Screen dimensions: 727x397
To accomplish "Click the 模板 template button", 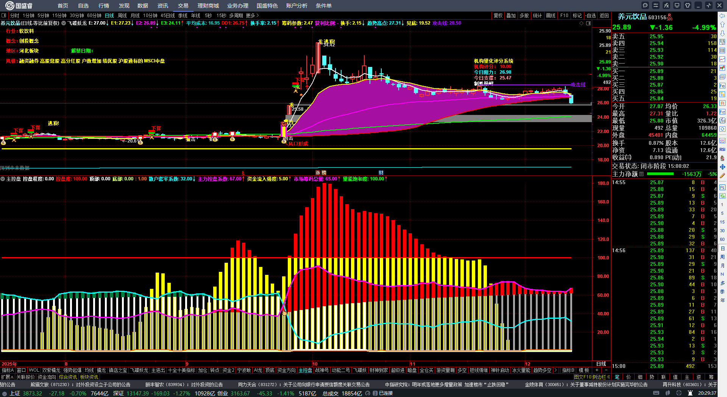I will click(x=584, y=370).
